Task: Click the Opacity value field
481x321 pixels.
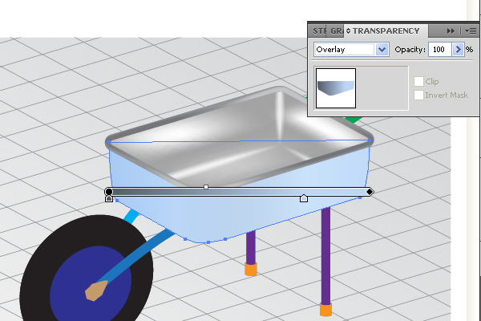Action: 439,50
